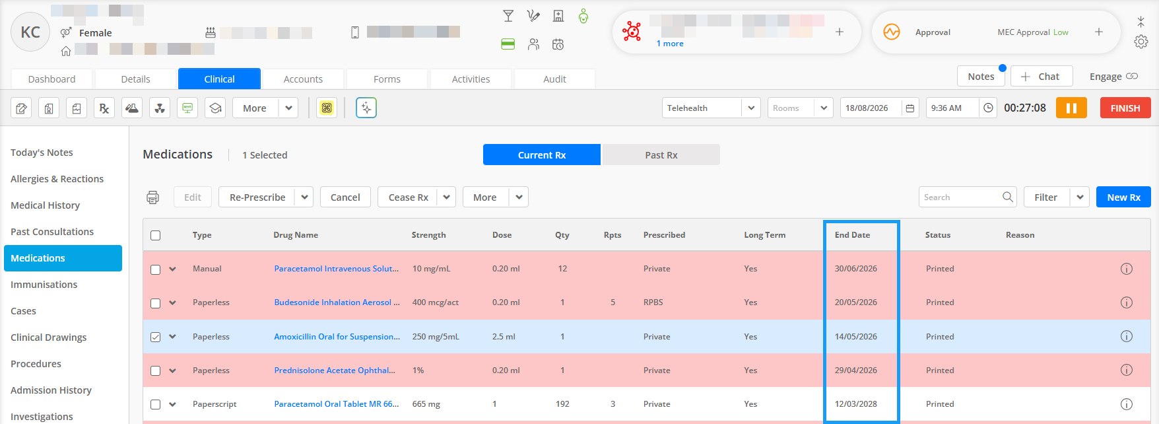This screenshot has height=424, width=1159.
Task: Expand the Prednisolone Acetate row details
Action: tap(172, 371)
